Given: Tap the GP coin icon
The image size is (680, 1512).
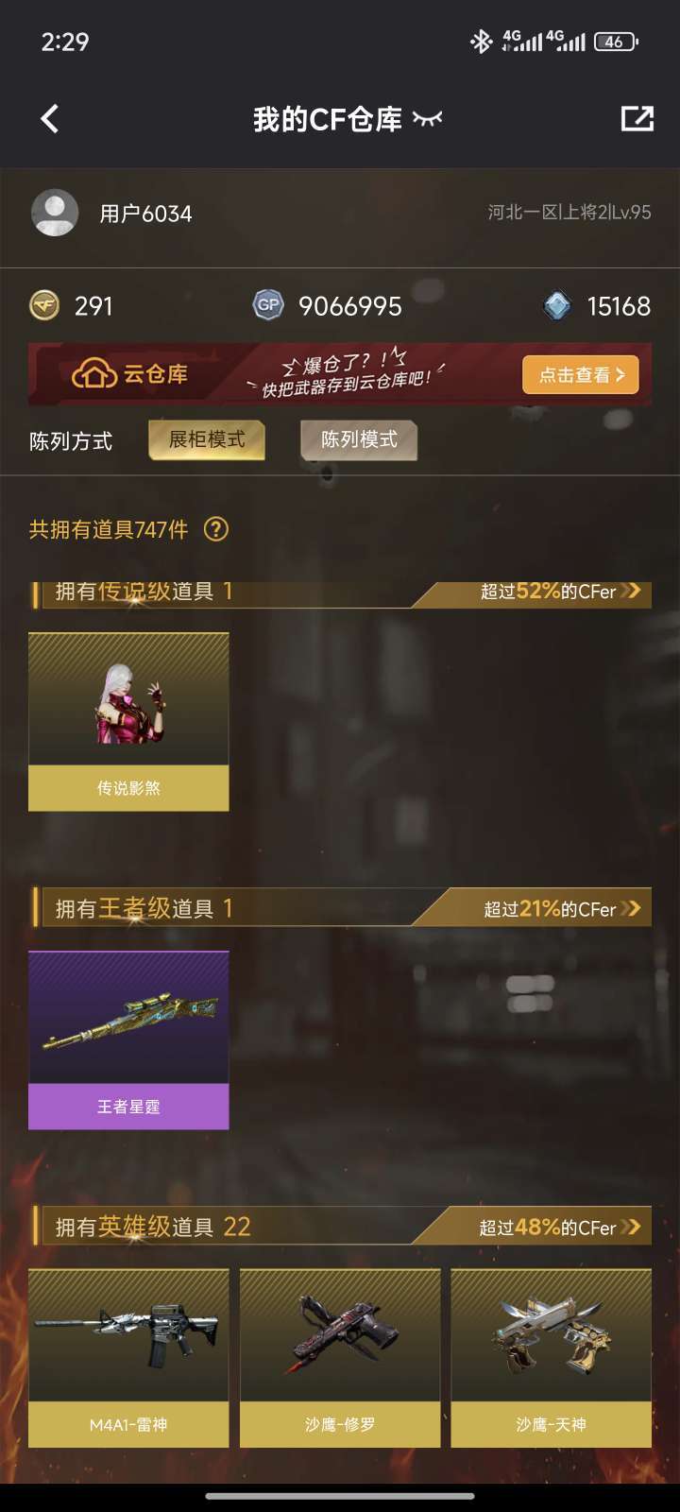Looking at the screenshot, I should pyautogui.click(x=268, y=305).
